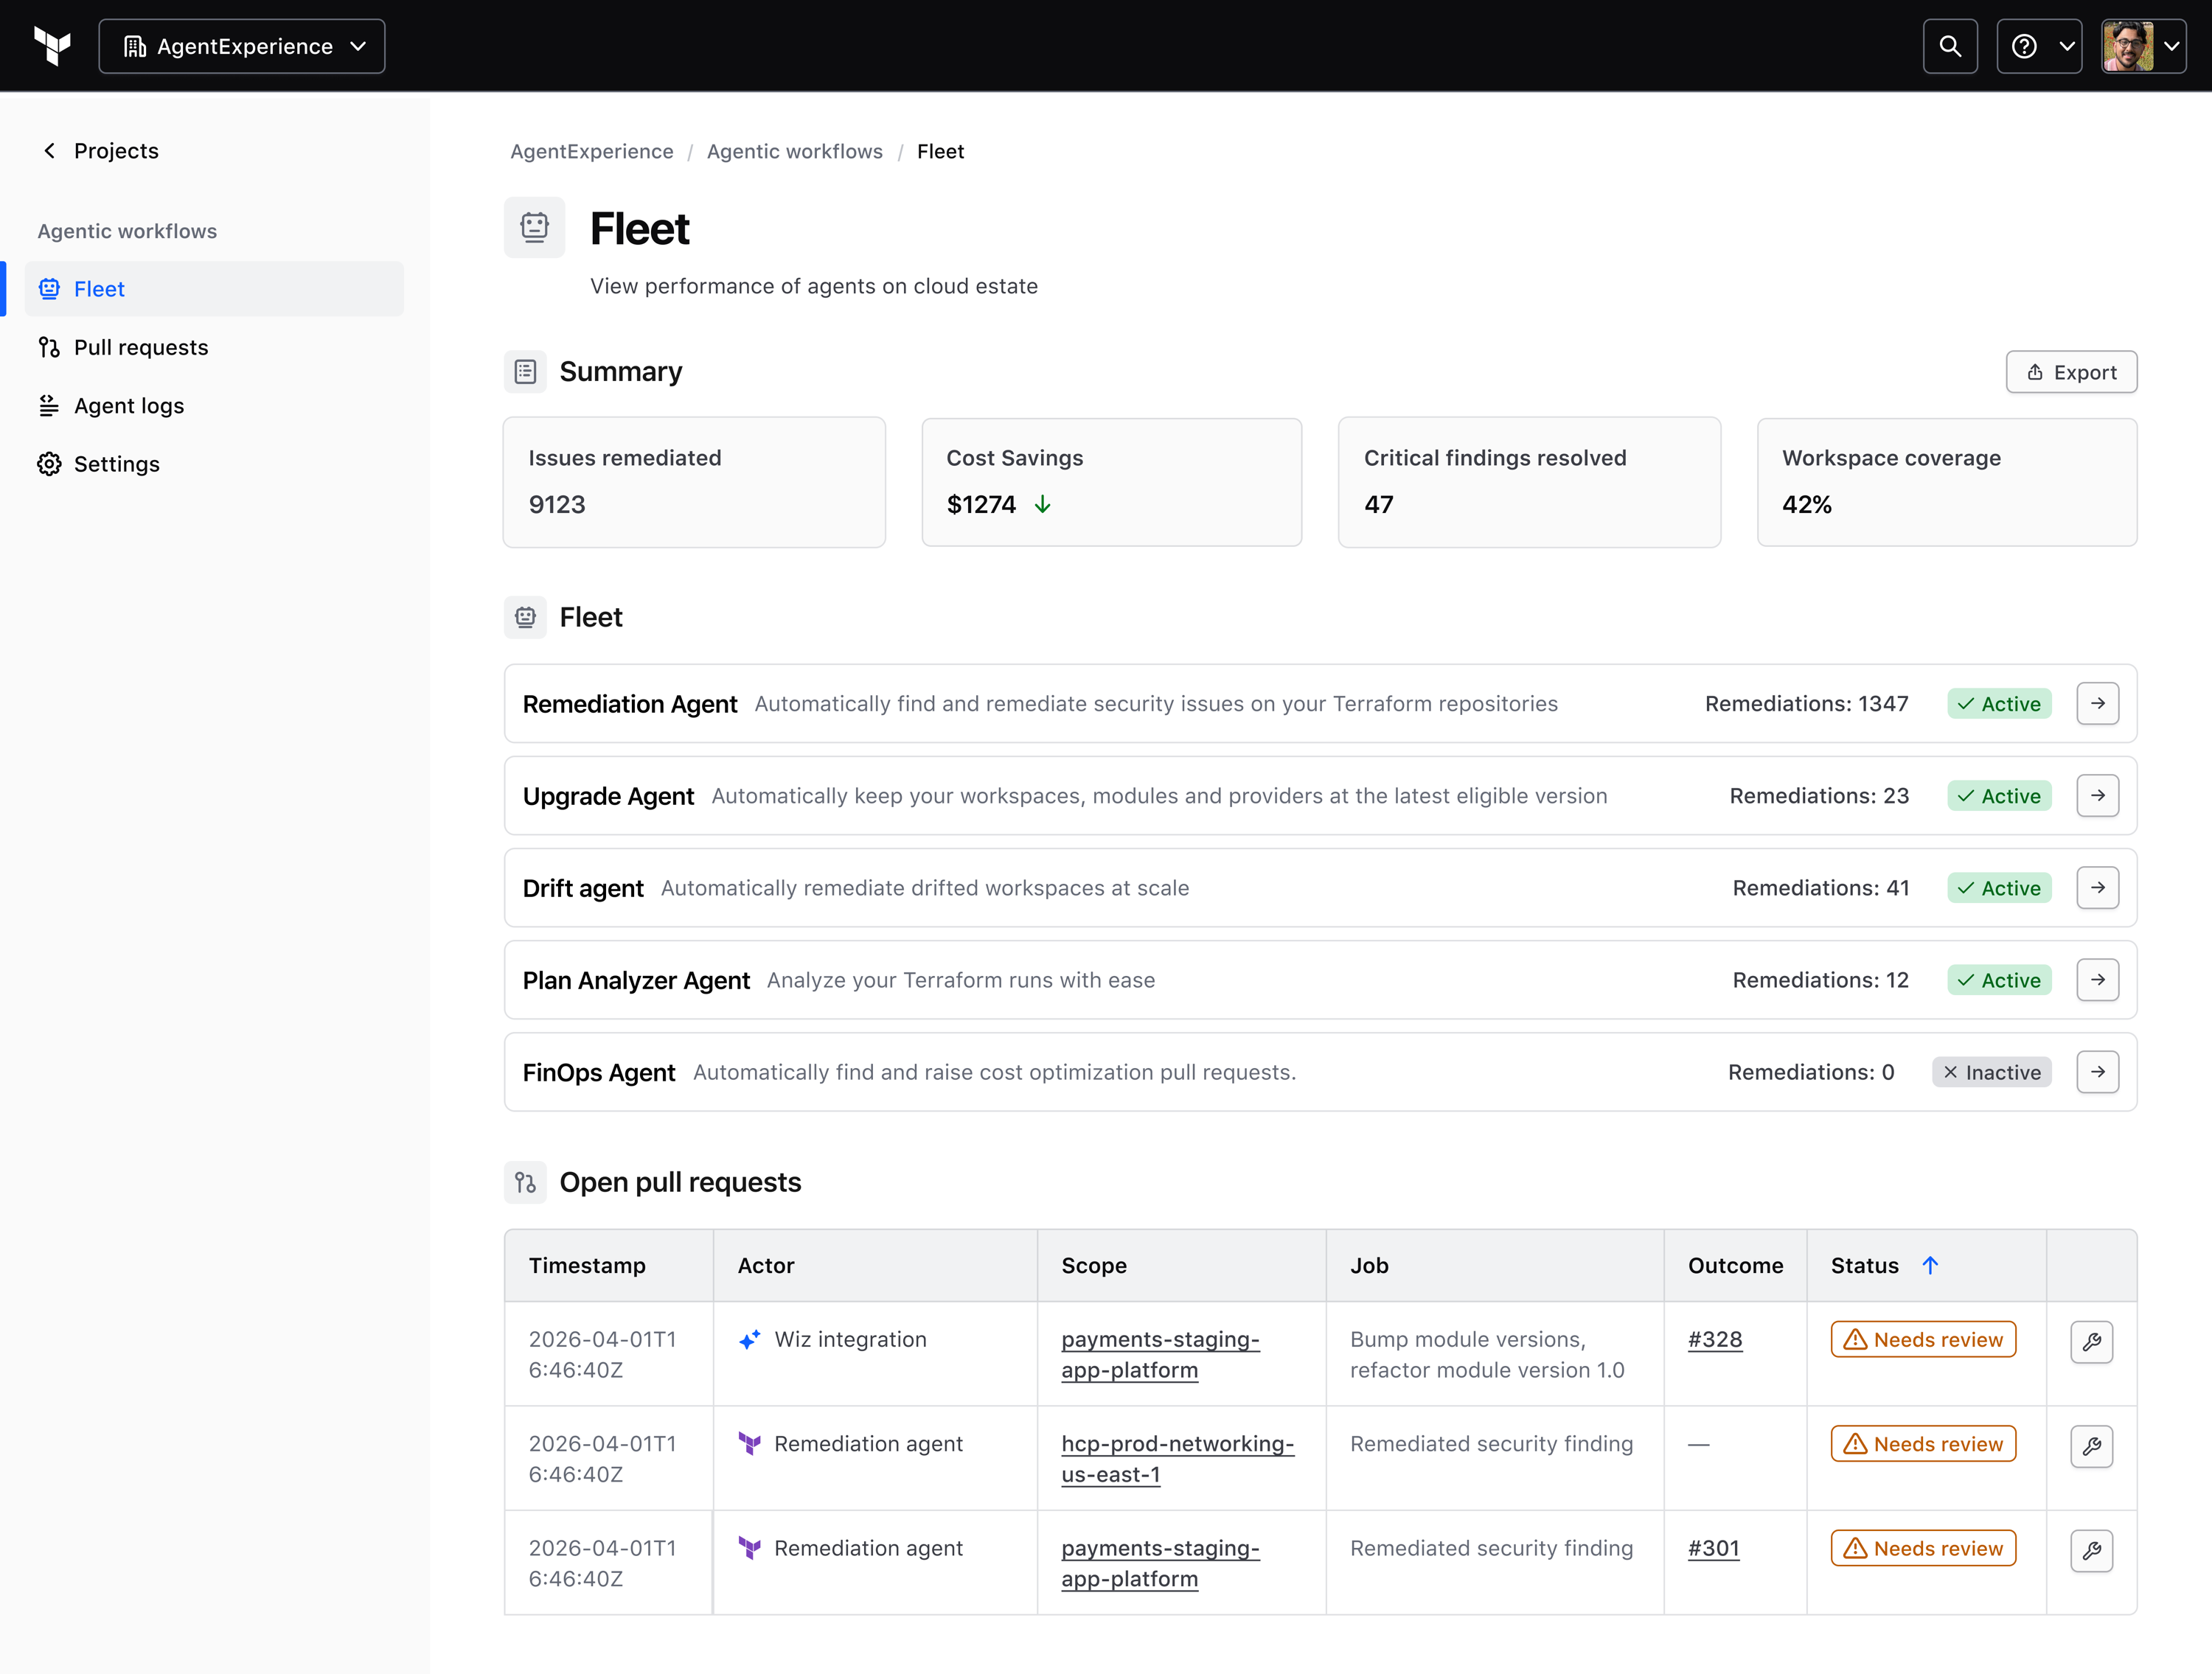
Task: Open Agent logs sidebar item
Action: point(129,405)
